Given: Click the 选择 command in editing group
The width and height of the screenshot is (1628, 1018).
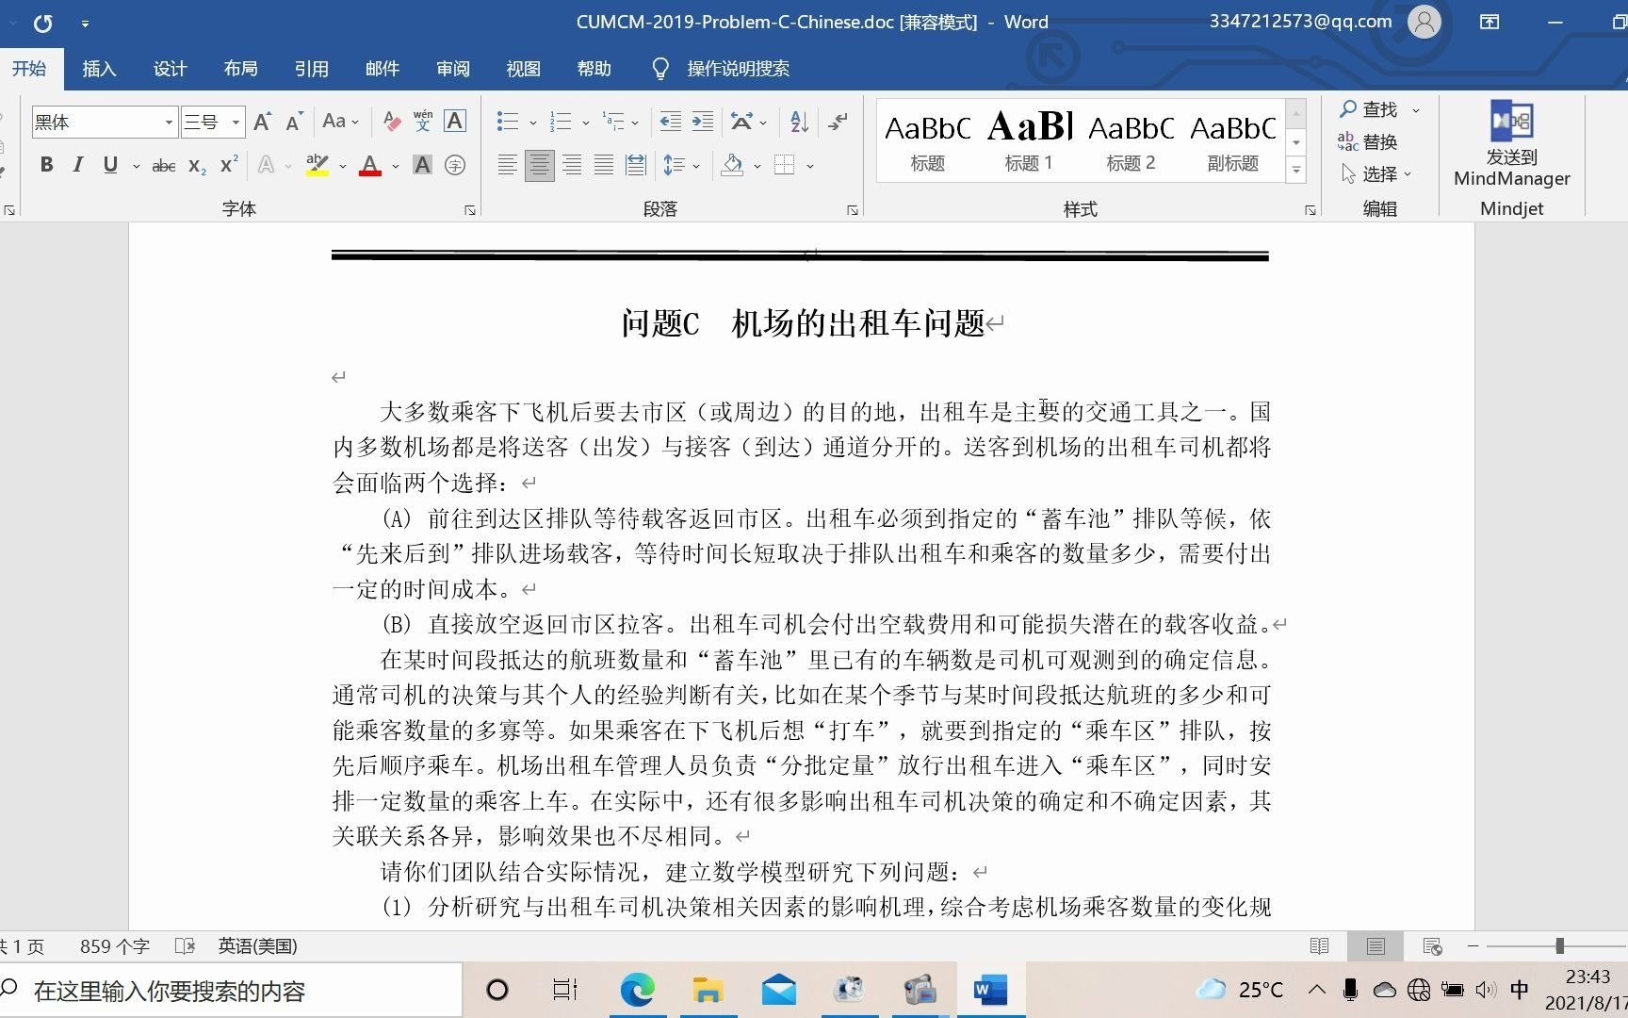Looking at the screenshot, I should [x=1380, y=173].
